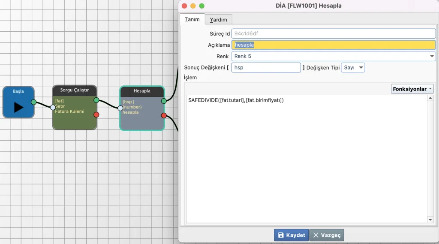Click Sorgu Çalıştır node's red error port

96,114
